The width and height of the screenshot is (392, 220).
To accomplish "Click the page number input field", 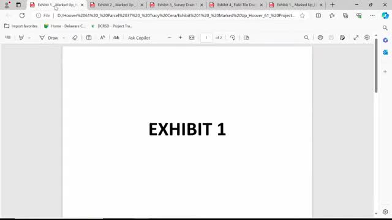I will point(206,38).
